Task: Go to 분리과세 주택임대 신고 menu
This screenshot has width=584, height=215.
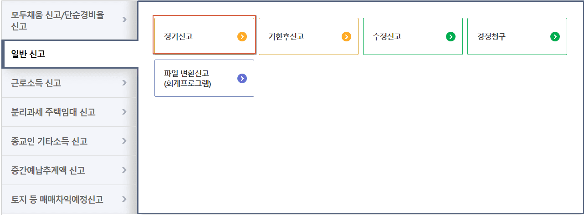Action: pyautogui.click(x=53, y=112)
